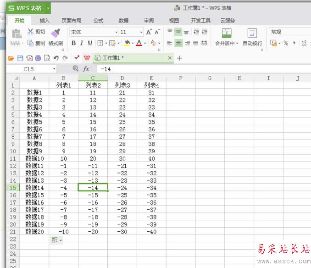Click justify alignment icon
The width and height of the screenshot is (311, 268).
[195, 43]
